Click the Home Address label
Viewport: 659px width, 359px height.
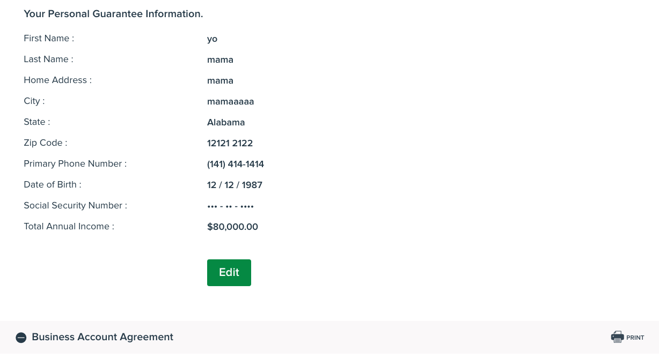pos(57,80)
